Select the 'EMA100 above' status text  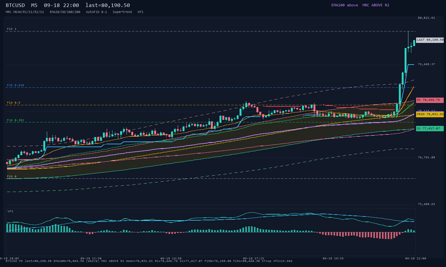pyautogui.click(x=344, y=5)
